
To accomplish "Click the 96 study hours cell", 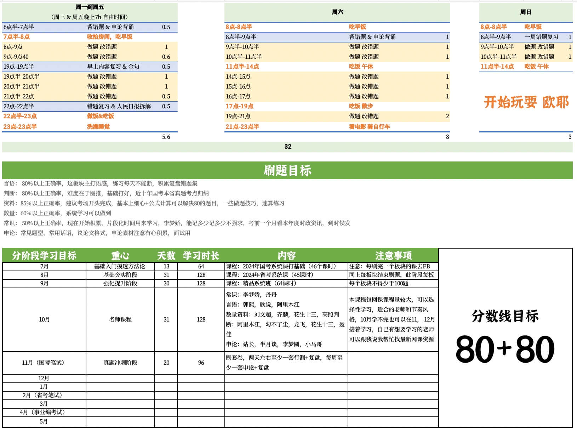I will 201,363.
